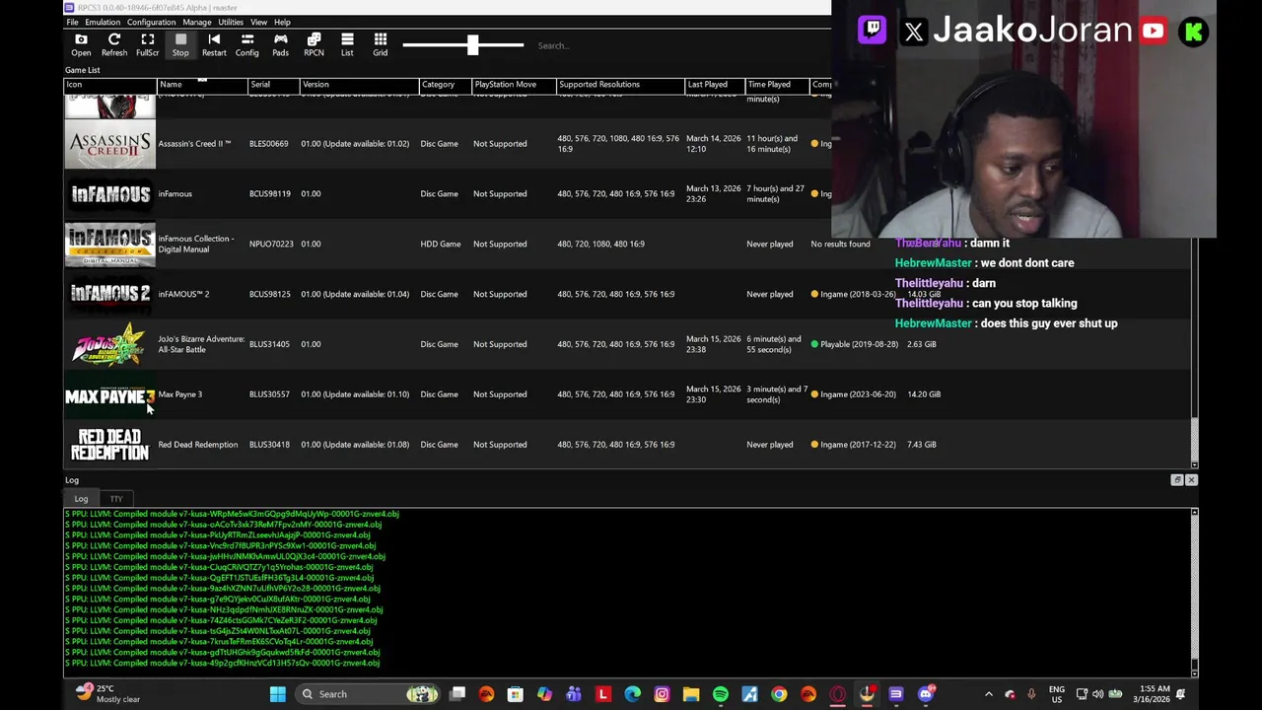The height and width of the screenshot is (710, 1262).
Task: Click the taskbar Search box
Action: tap(368, 694)
